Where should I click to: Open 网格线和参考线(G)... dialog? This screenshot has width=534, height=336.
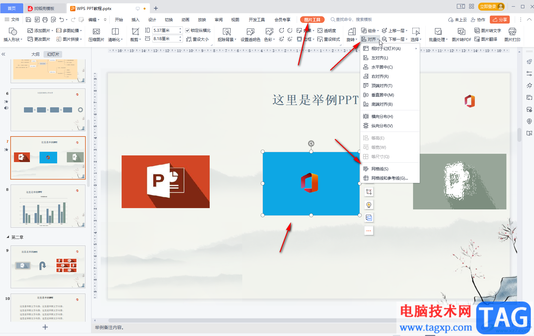tap(390, 178)
